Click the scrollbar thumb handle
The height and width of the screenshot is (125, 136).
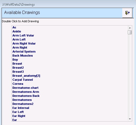(x=130, y=32)
